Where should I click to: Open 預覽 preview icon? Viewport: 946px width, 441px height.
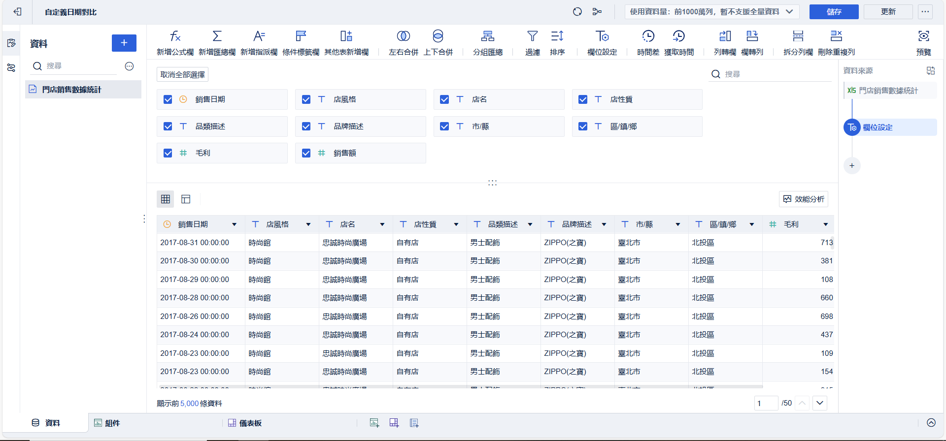[x=923, y=36]
